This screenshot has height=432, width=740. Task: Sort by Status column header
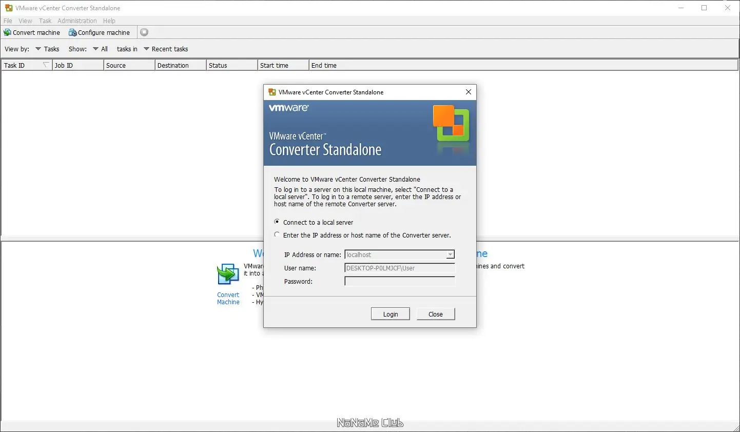pyautogui.click(x=232, y=65)
